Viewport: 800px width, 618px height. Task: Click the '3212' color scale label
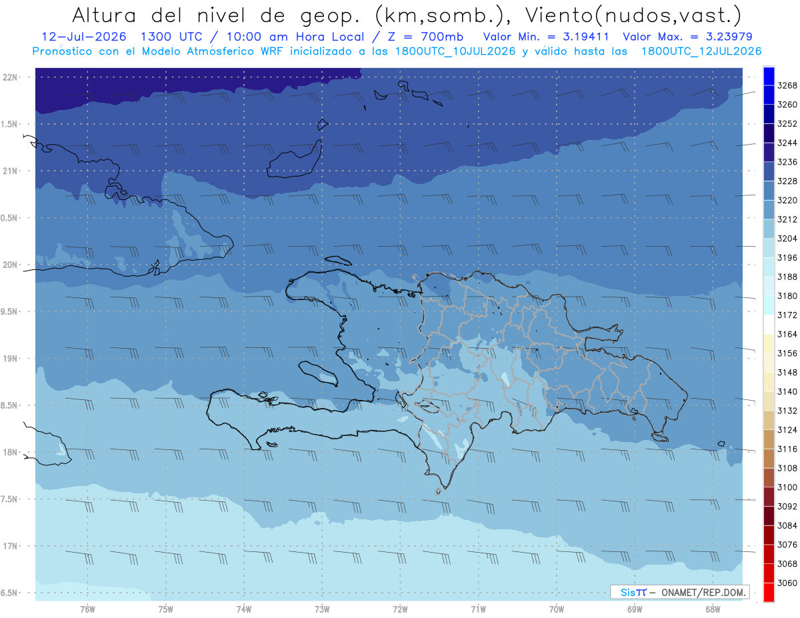click(x=787, y=219)
